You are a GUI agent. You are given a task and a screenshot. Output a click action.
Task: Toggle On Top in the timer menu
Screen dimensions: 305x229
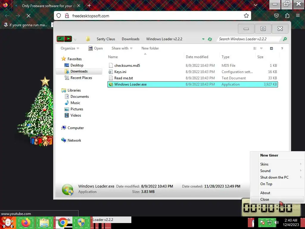point(277,184)
